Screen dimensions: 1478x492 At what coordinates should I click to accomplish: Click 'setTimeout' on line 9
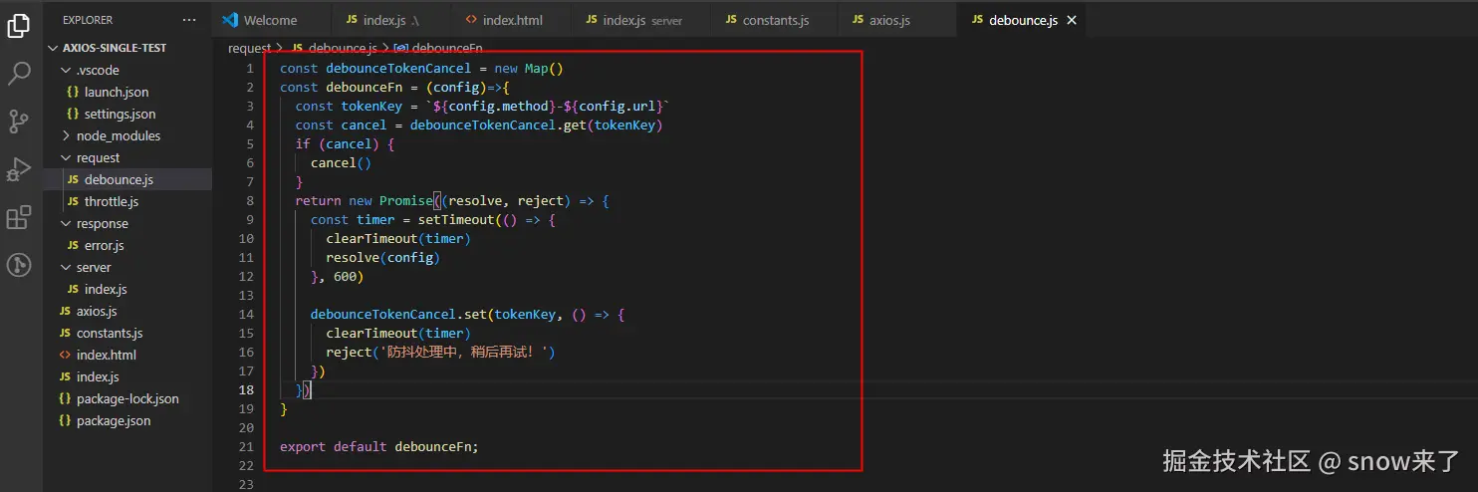(456, 219)
